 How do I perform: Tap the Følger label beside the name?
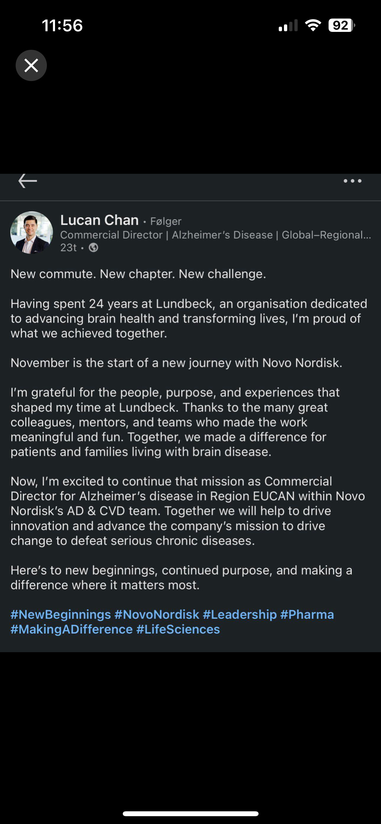click(166, 221)
